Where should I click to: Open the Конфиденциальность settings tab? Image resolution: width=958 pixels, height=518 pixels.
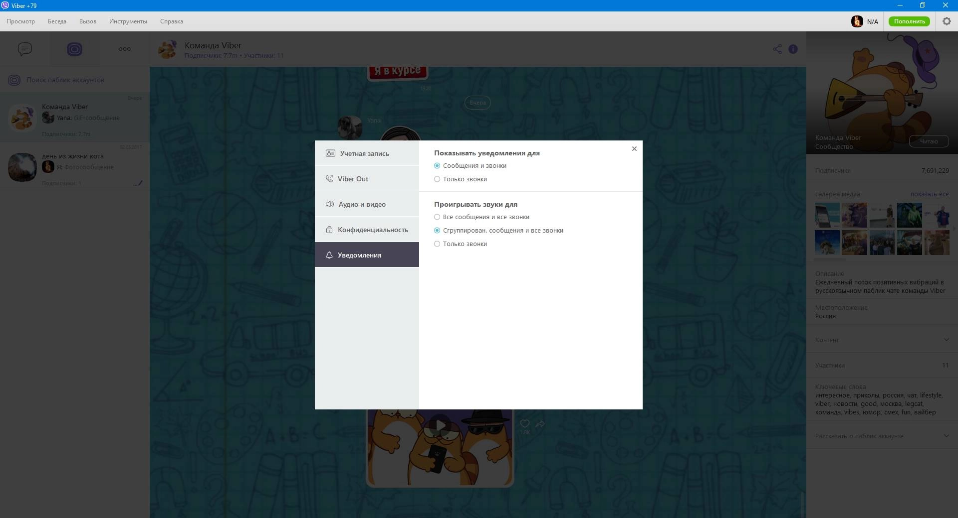pos(367,230)
